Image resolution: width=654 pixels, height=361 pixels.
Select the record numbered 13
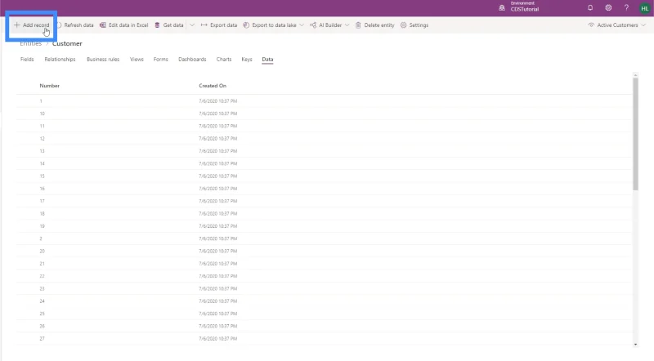pyautogui.click(x=324, y=151)
